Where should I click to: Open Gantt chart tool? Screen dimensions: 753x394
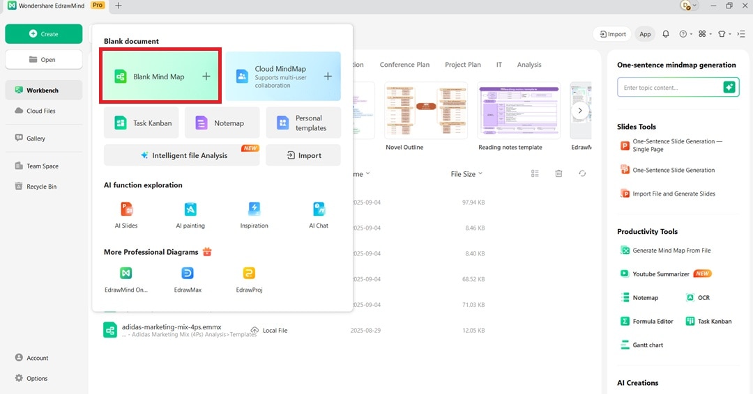pyautogui.click(x=641, y=345)
